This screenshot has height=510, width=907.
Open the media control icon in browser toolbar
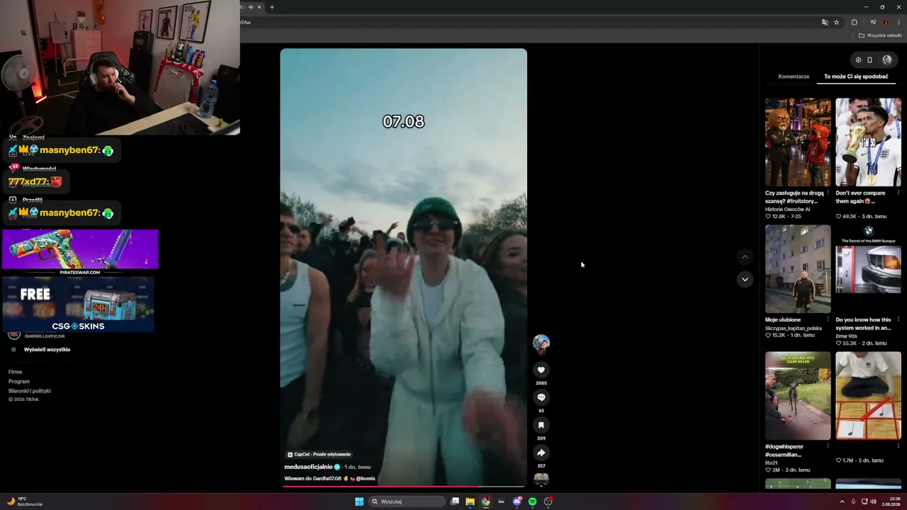pyautogui.click(x=872, y=23)
